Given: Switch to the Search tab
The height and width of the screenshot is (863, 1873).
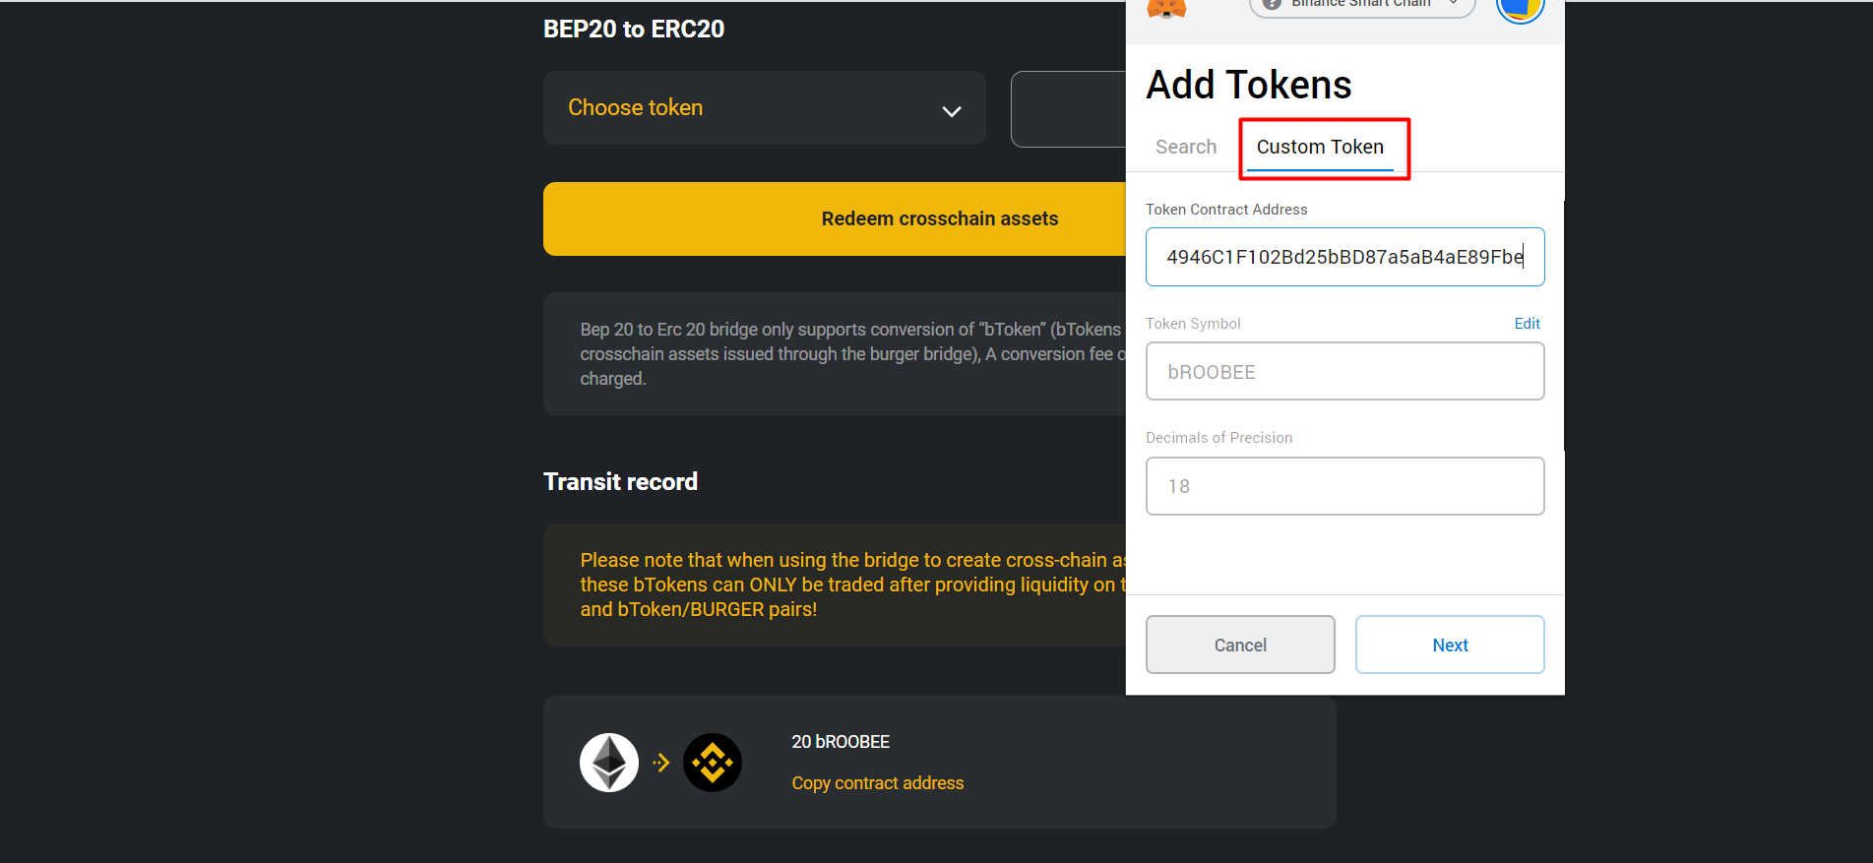Looking at the screenshot, I should [1186, 147].
